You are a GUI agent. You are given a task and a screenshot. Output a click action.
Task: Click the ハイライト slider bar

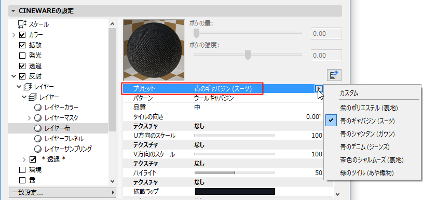[235, 172]
